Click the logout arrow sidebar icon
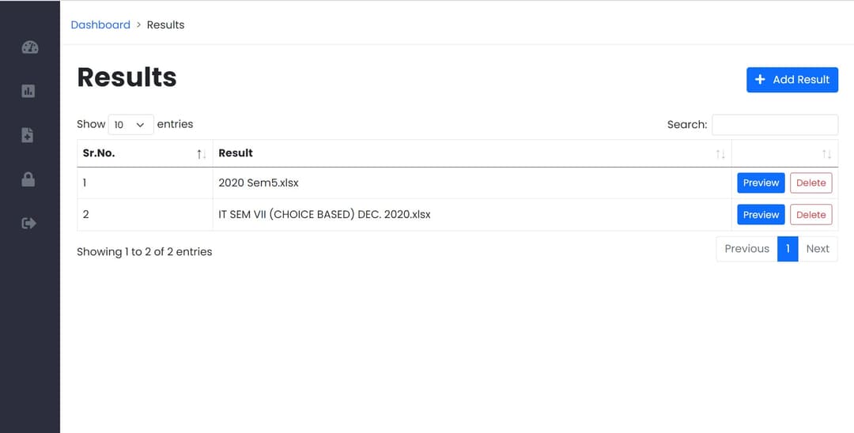854x433 pixels. pyautogui.click(x=28, y=224)
